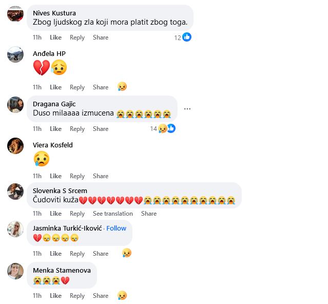This screenshot has width=328, height=304.
Task: Like Menka Stamenova's comment
Action: click(55, 296)
